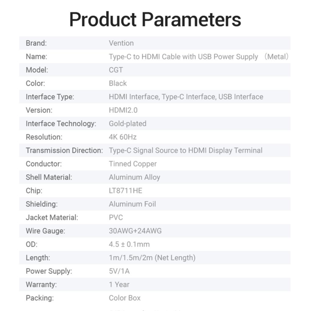311x311 pixels.
Task: Click the Tinned Copper conductor value
Action: [x=133, y=164]
